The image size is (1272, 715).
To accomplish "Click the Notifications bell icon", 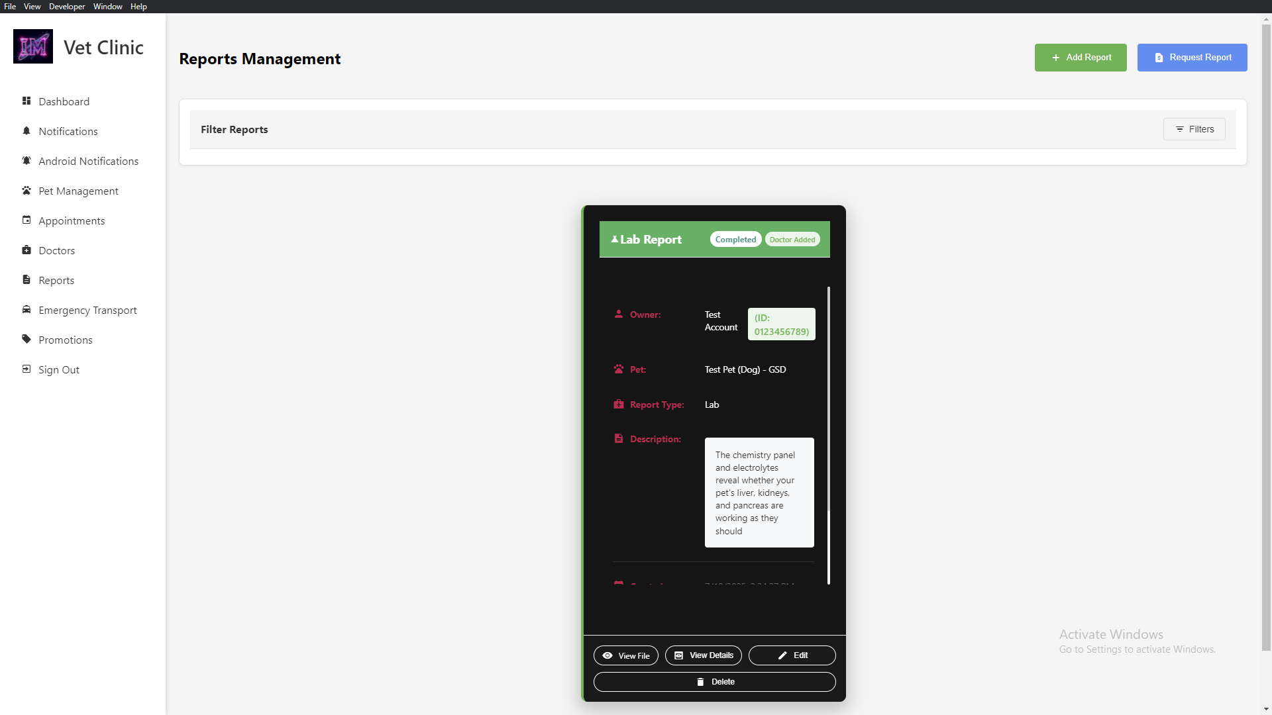I will (26, 131).
